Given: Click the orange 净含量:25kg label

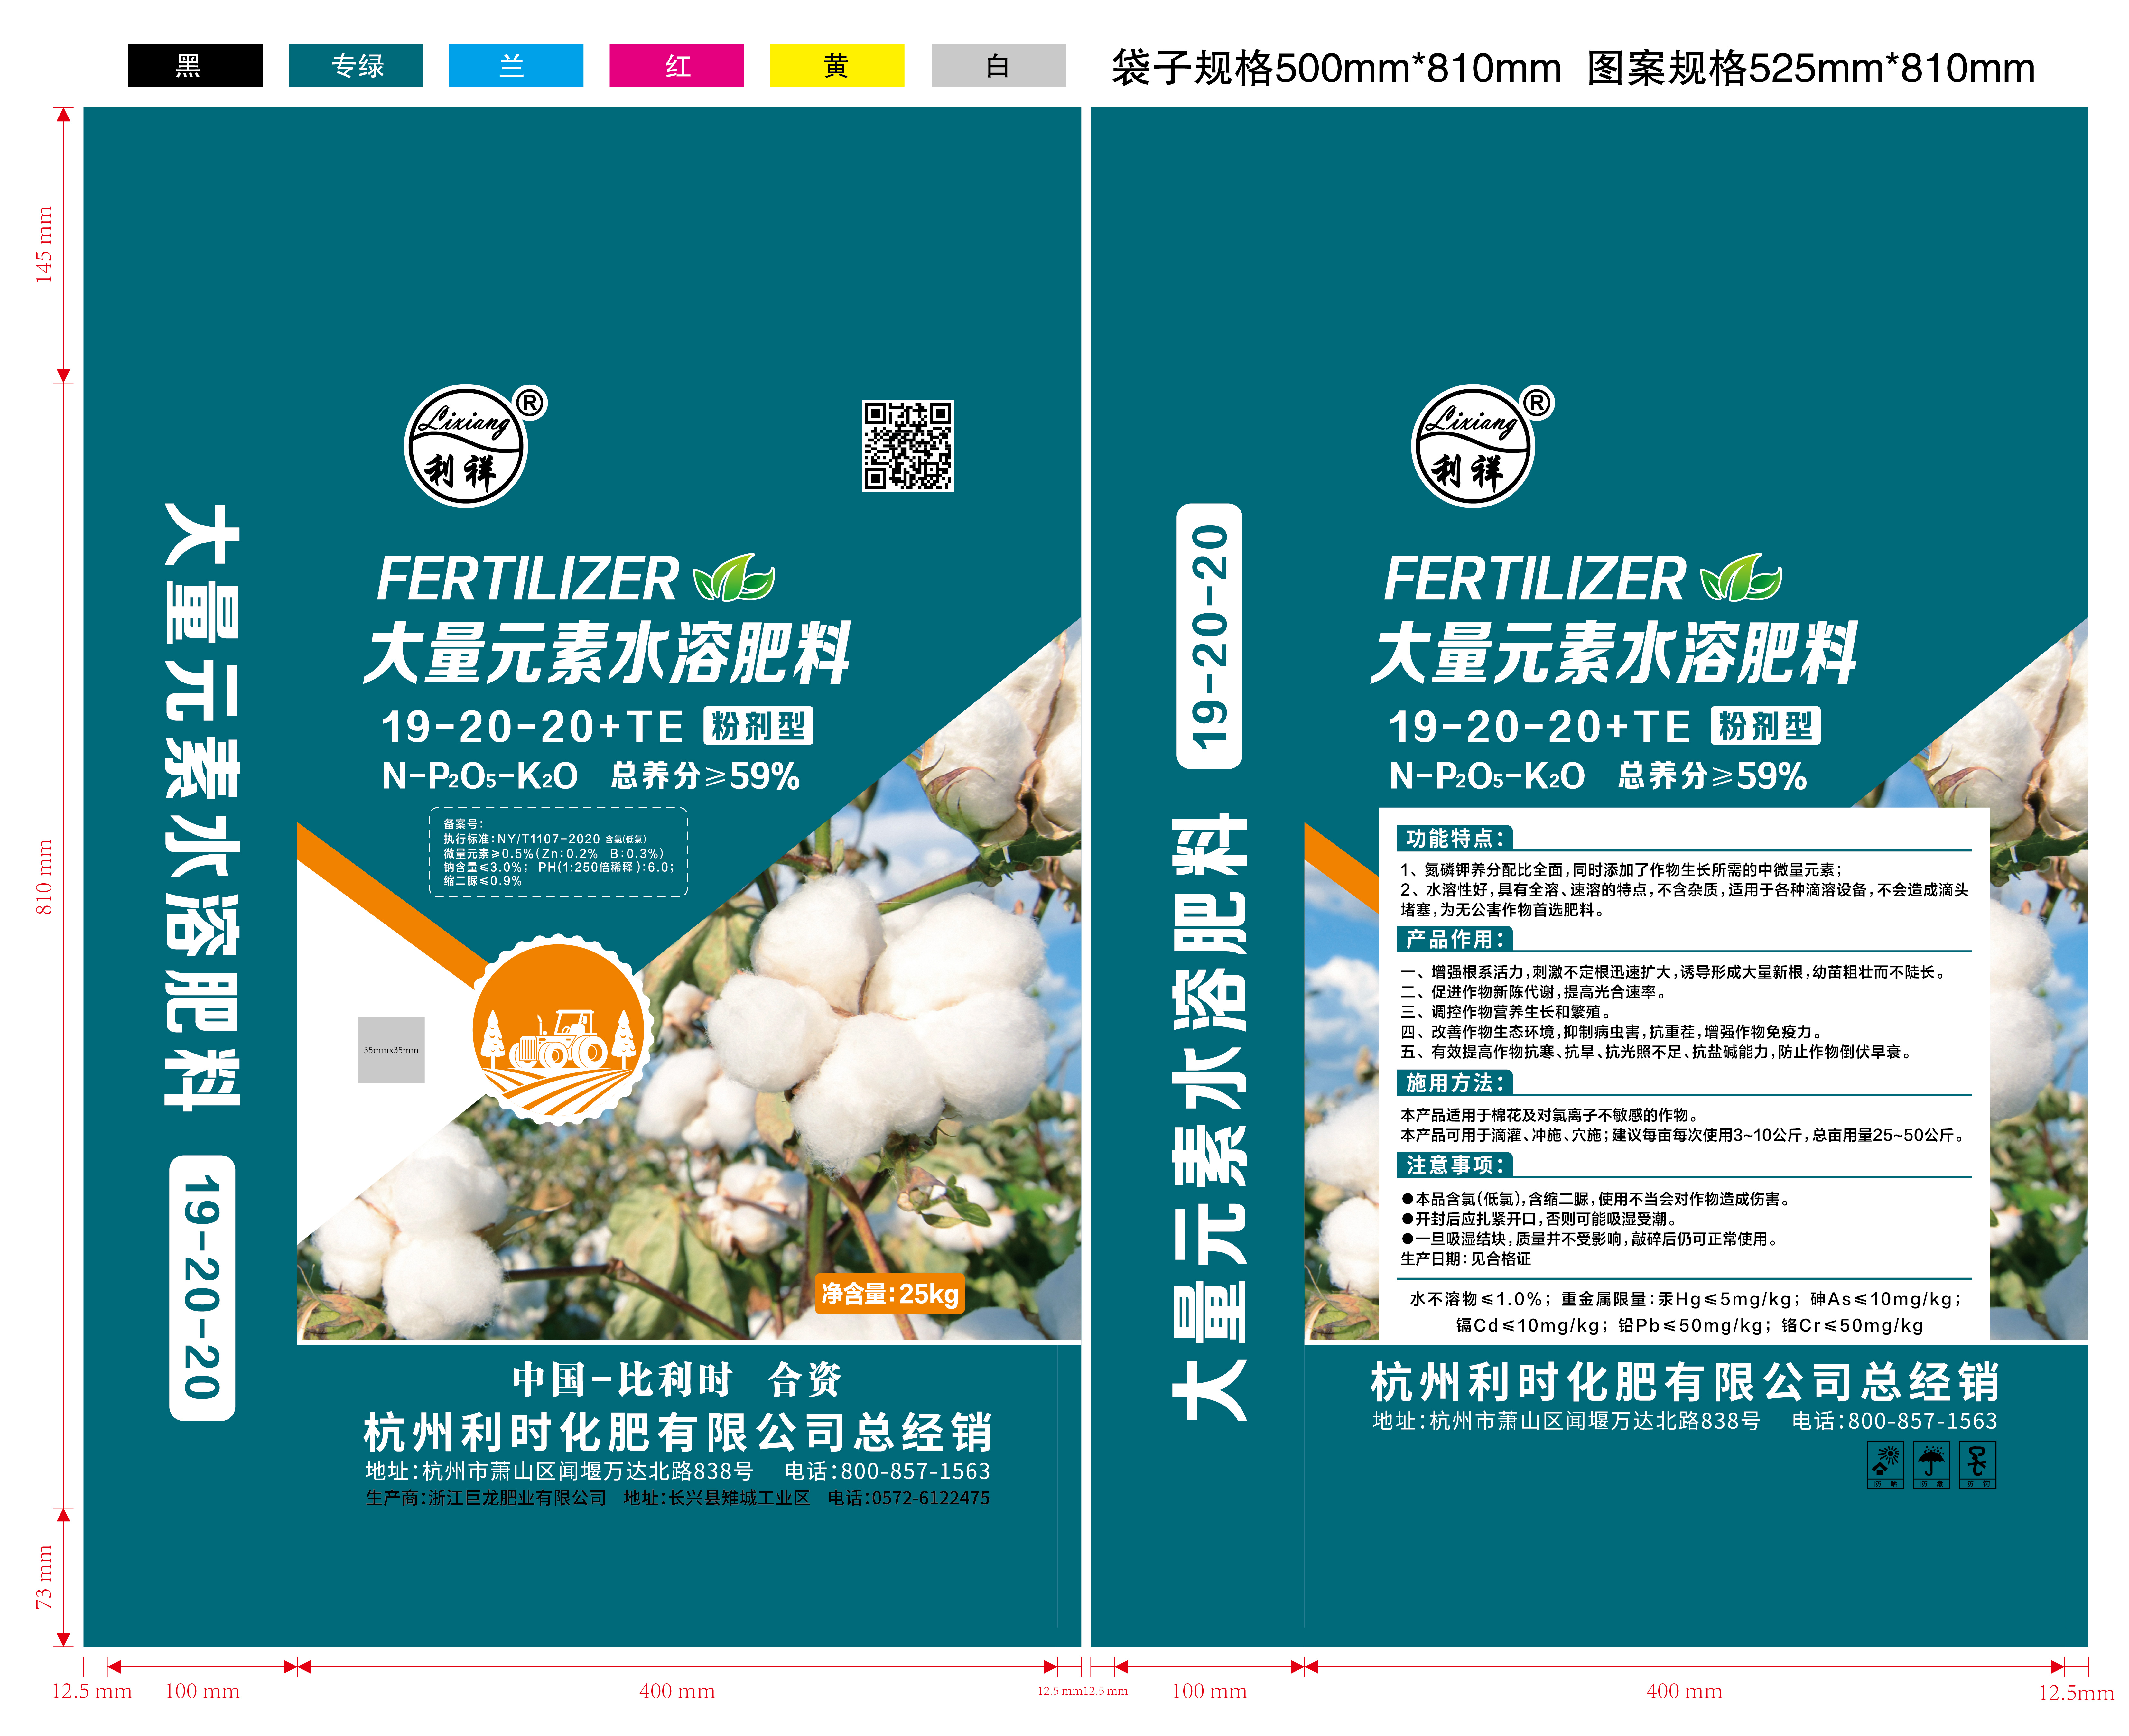Looking at the screenshot, I should [890, 1294].
